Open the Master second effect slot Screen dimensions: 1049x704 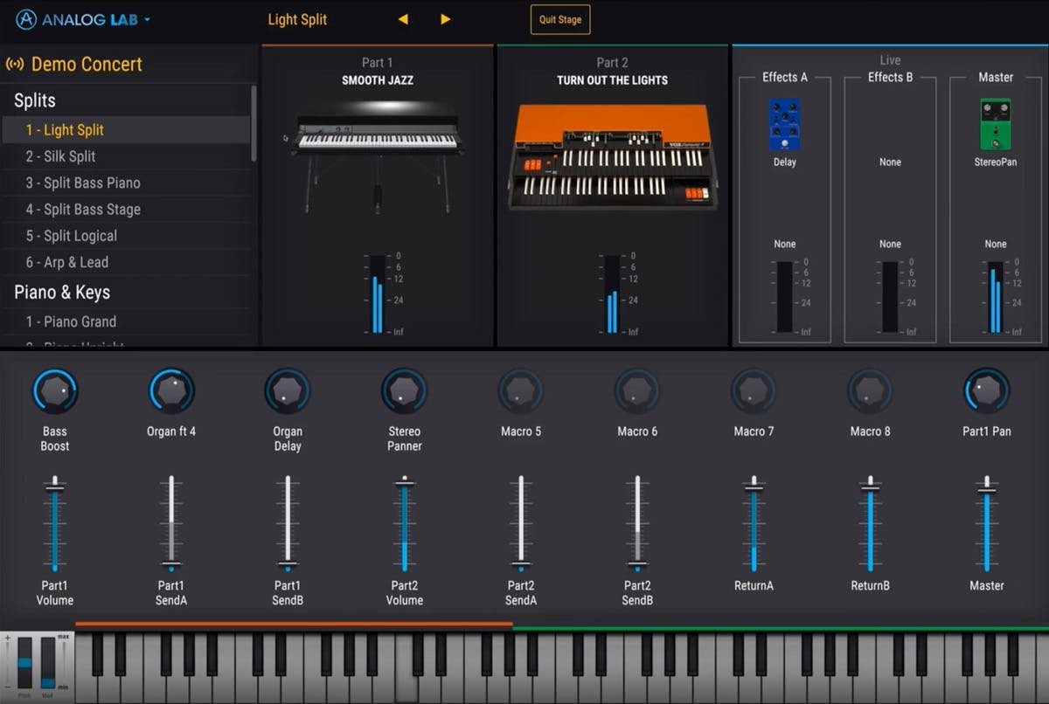996,244
